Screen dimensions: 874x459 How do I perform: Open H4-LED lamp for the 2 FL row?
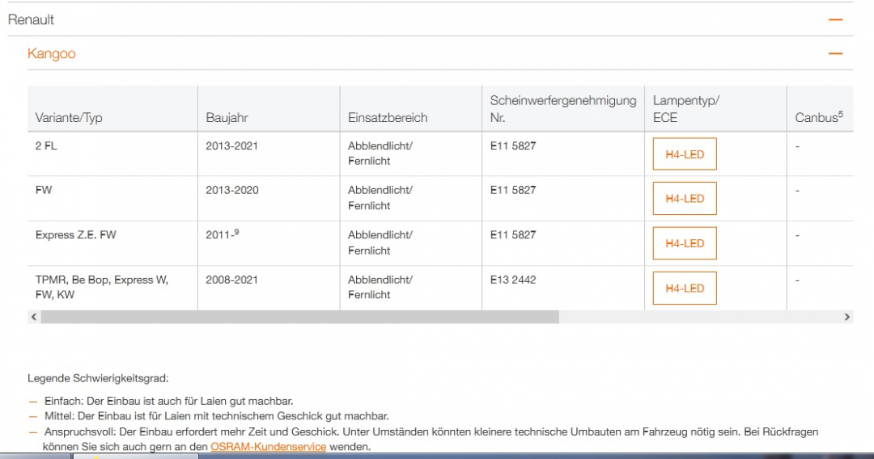[685, 154]
